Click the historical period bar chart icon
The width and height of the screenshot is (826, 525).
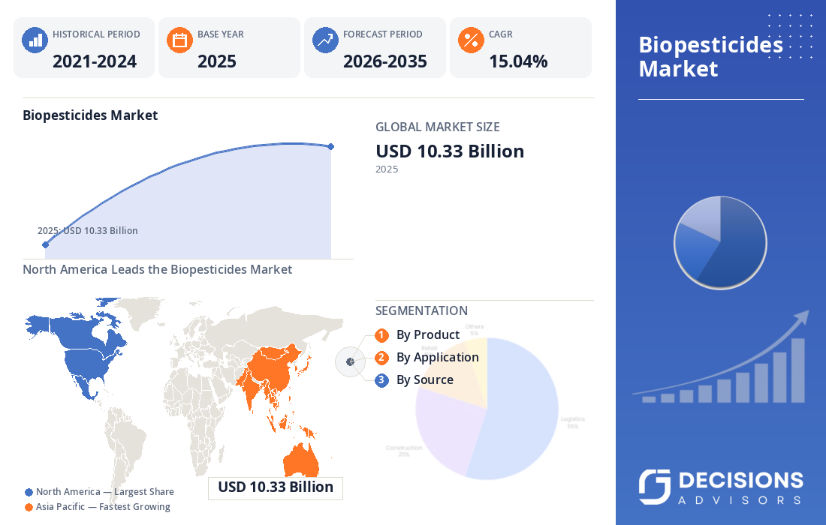click(35, 40)
